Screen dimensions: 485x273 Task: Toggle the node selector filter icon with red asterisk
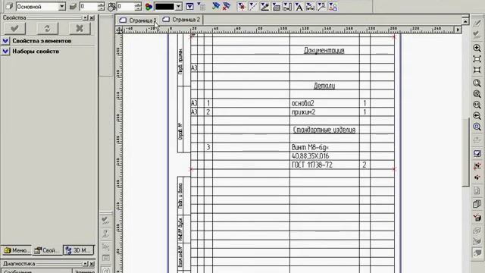pyautogui.click(x=242, y=7)
